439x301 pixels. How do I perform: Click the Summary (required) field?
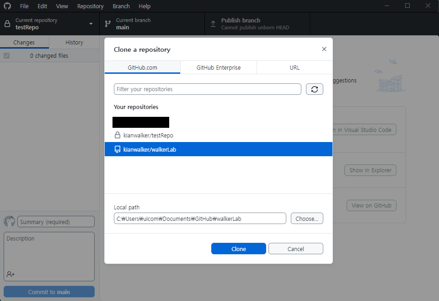click(x=56, y=222)
